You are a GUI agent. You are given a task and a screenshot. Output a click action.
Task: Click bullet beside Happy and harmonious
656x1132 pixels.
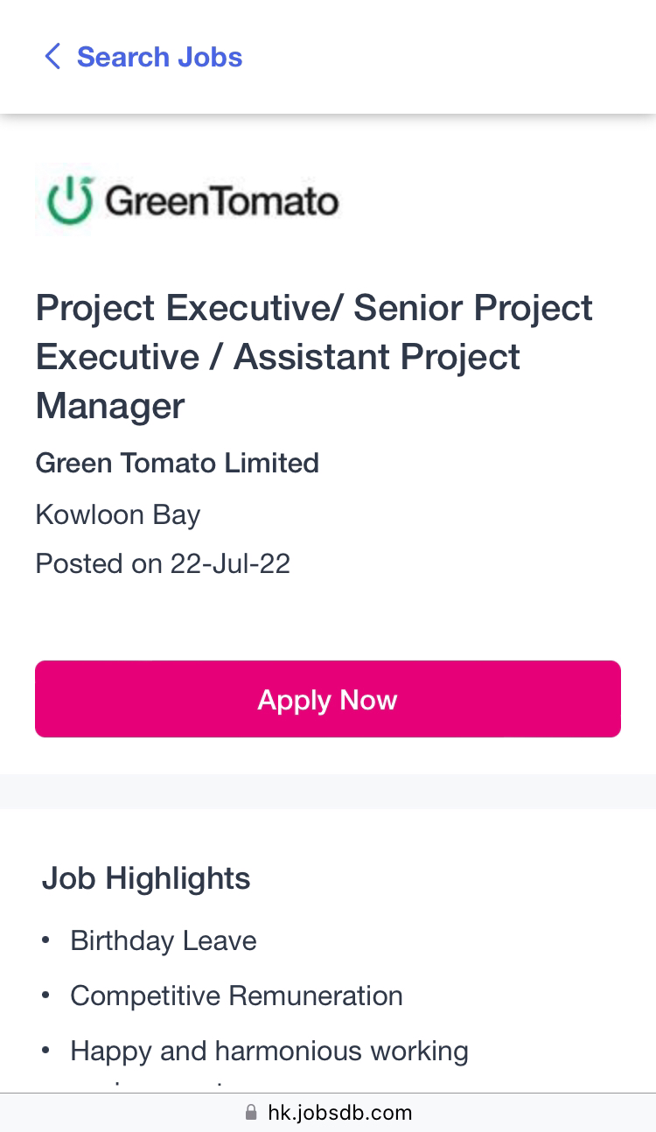click(45, 1050)
